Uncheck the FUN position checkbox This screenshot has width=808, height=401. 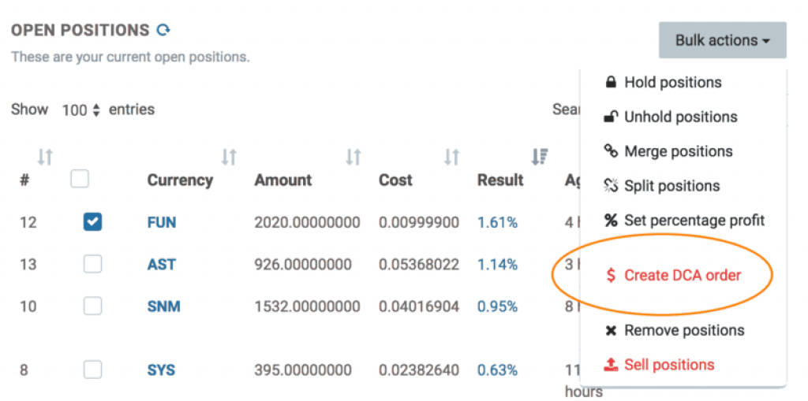[x=92, y=222]
